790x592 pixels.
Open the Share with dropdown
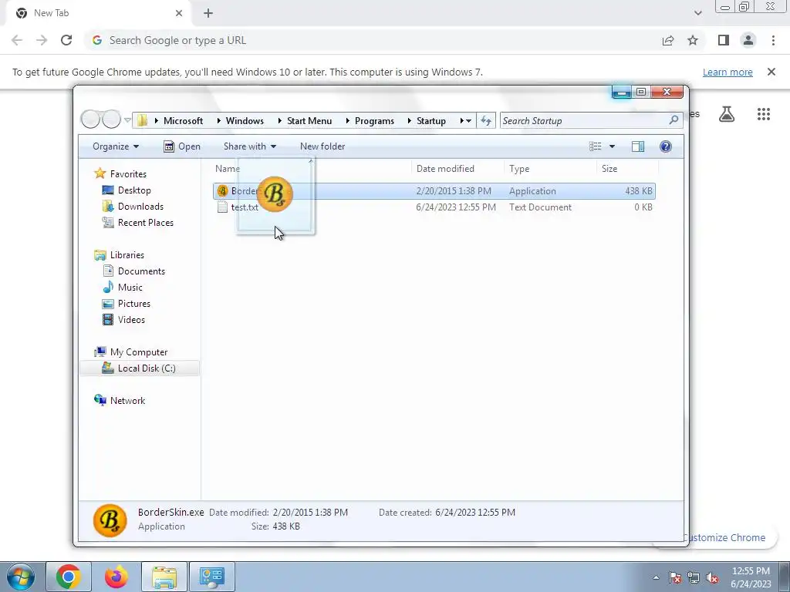tap(250, 146)
